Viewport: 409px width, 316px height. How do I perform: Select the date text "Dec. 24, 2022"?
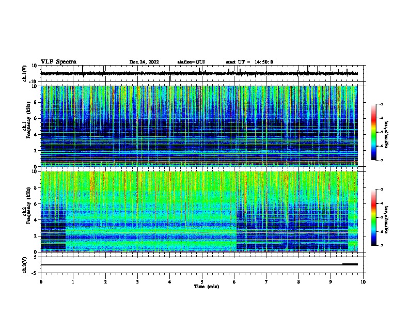[x=144, y=62]
